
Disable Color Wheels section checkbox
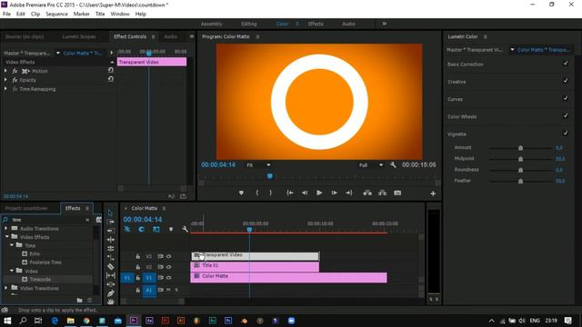coord(566,115)
